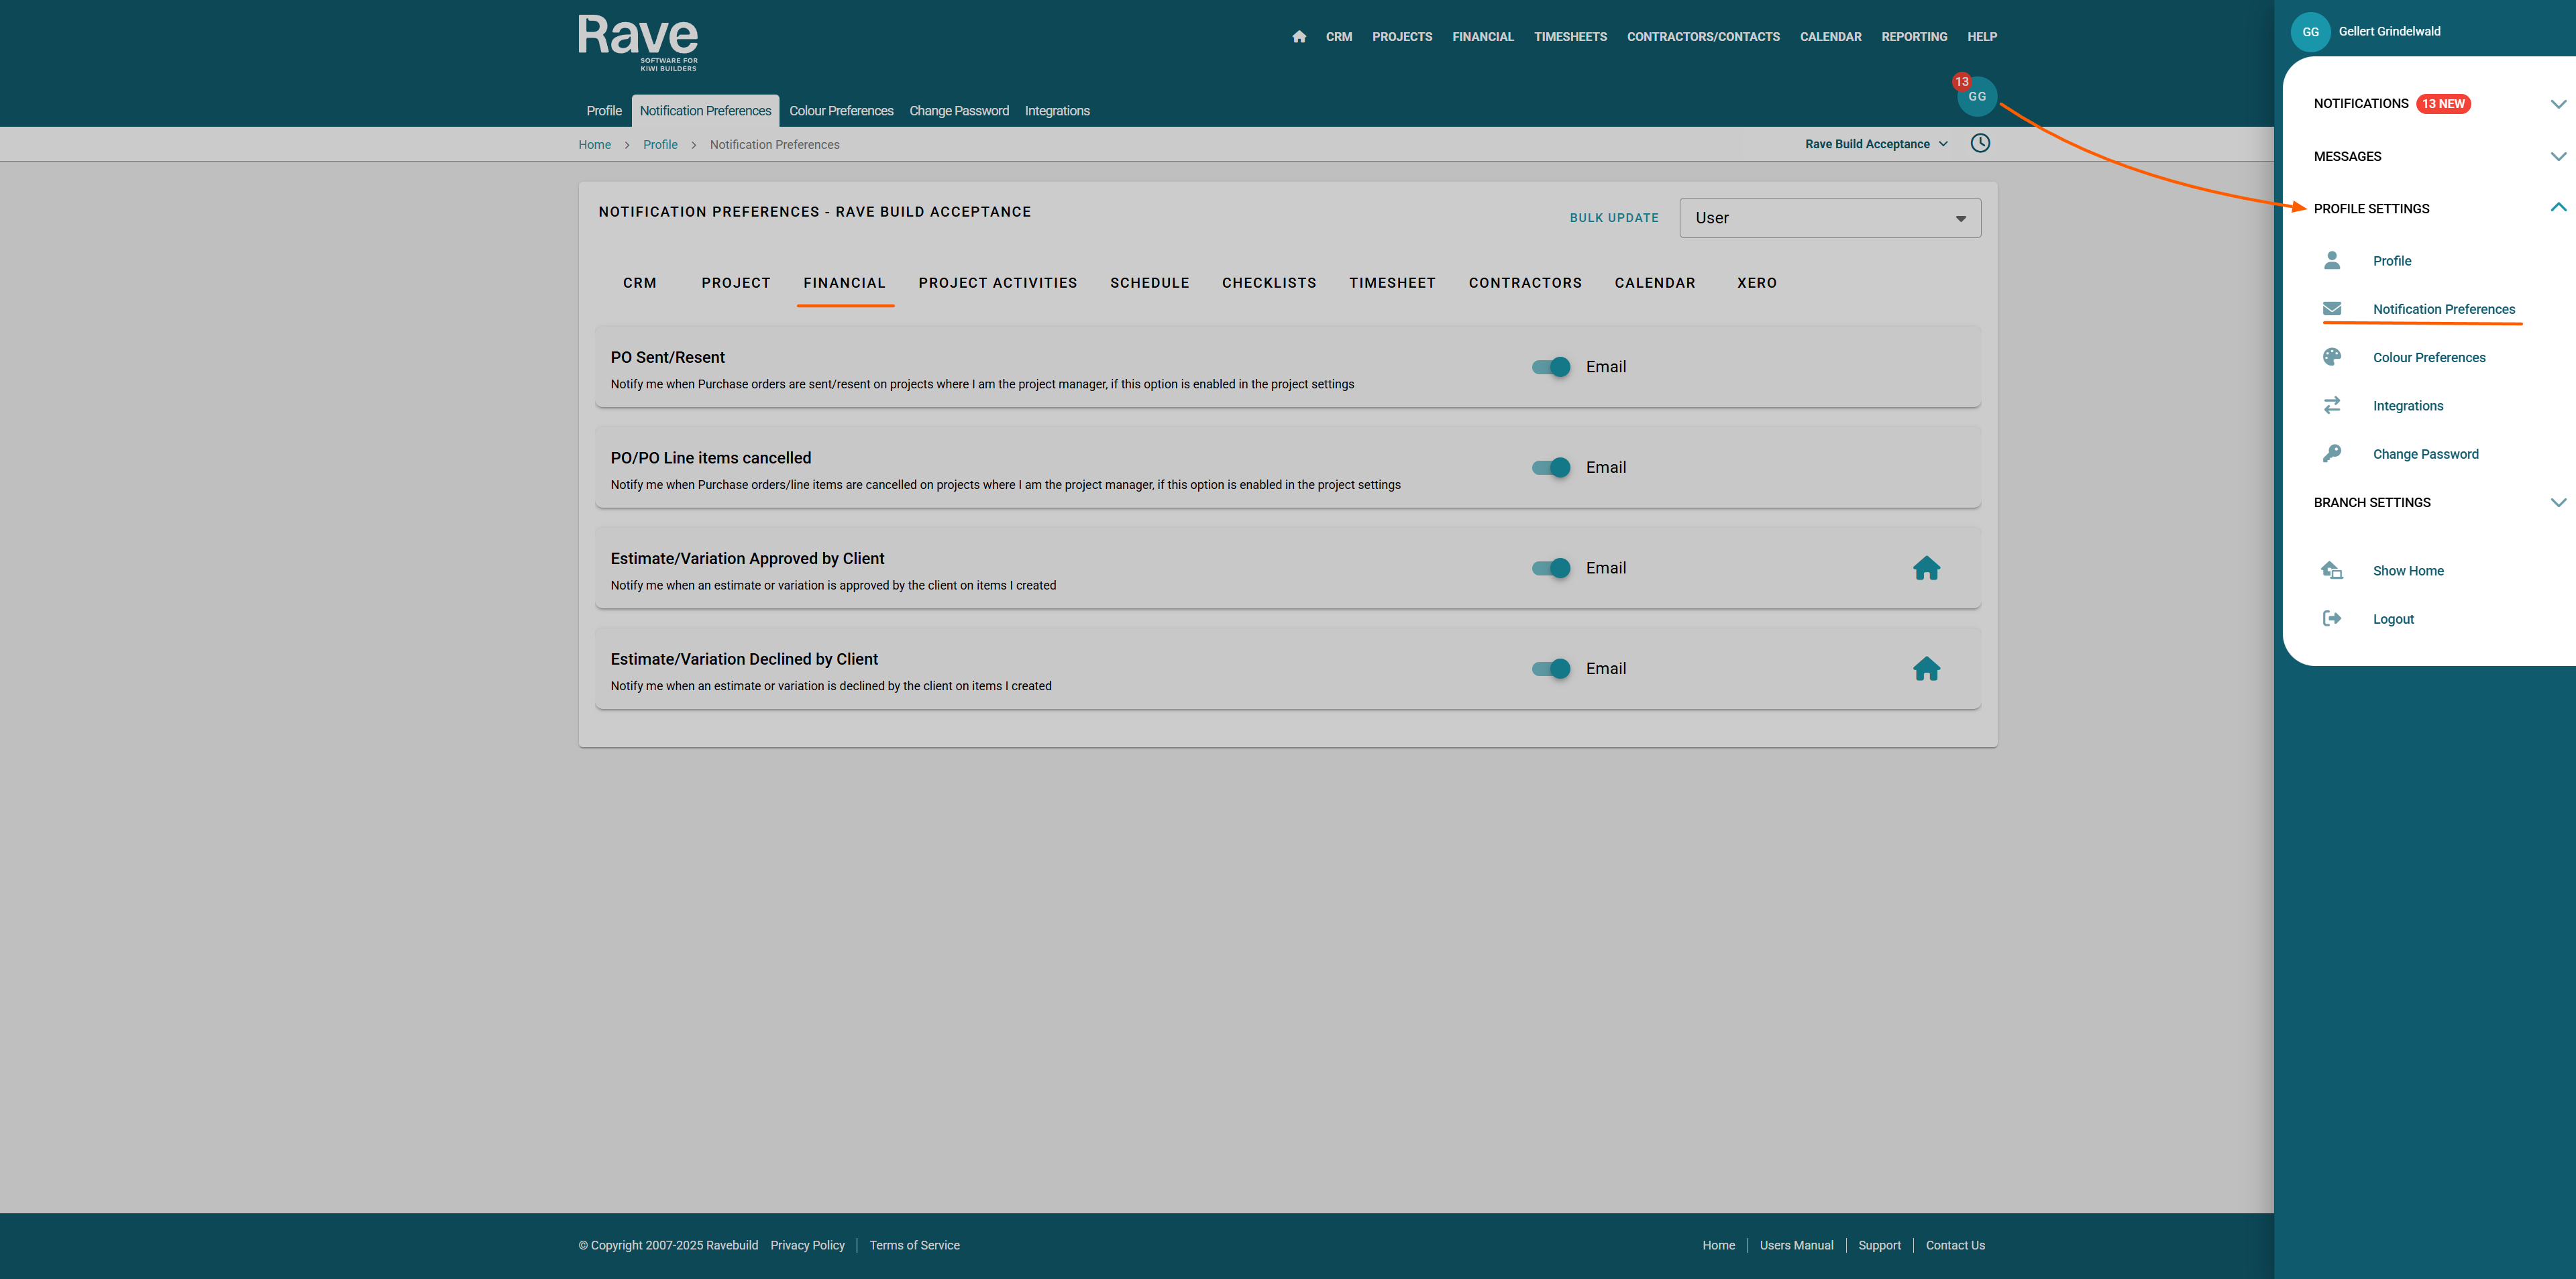Open Rave Build Acceptance branch dropdown

(1875, 144)
